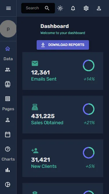This screenshot has height=194, width=109.
Task: Click the Dashboard heading
Action: point(55,26)
